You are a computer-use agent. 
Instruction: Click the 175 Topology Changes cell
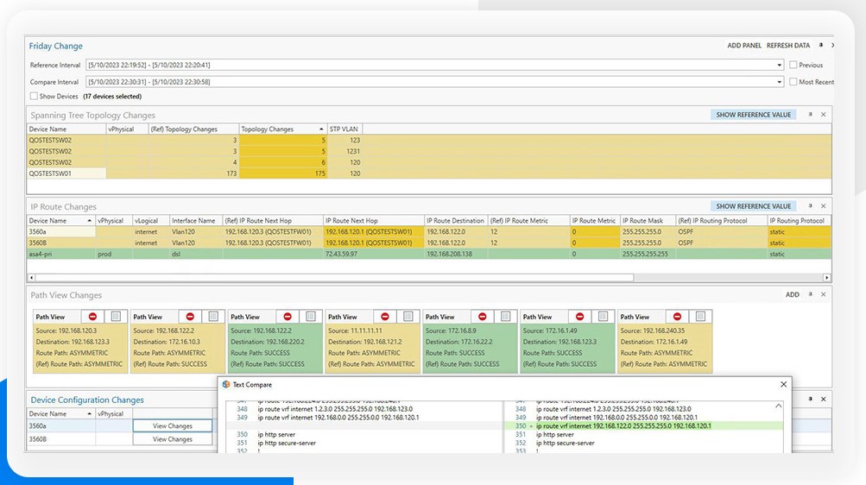click(283, 173)
